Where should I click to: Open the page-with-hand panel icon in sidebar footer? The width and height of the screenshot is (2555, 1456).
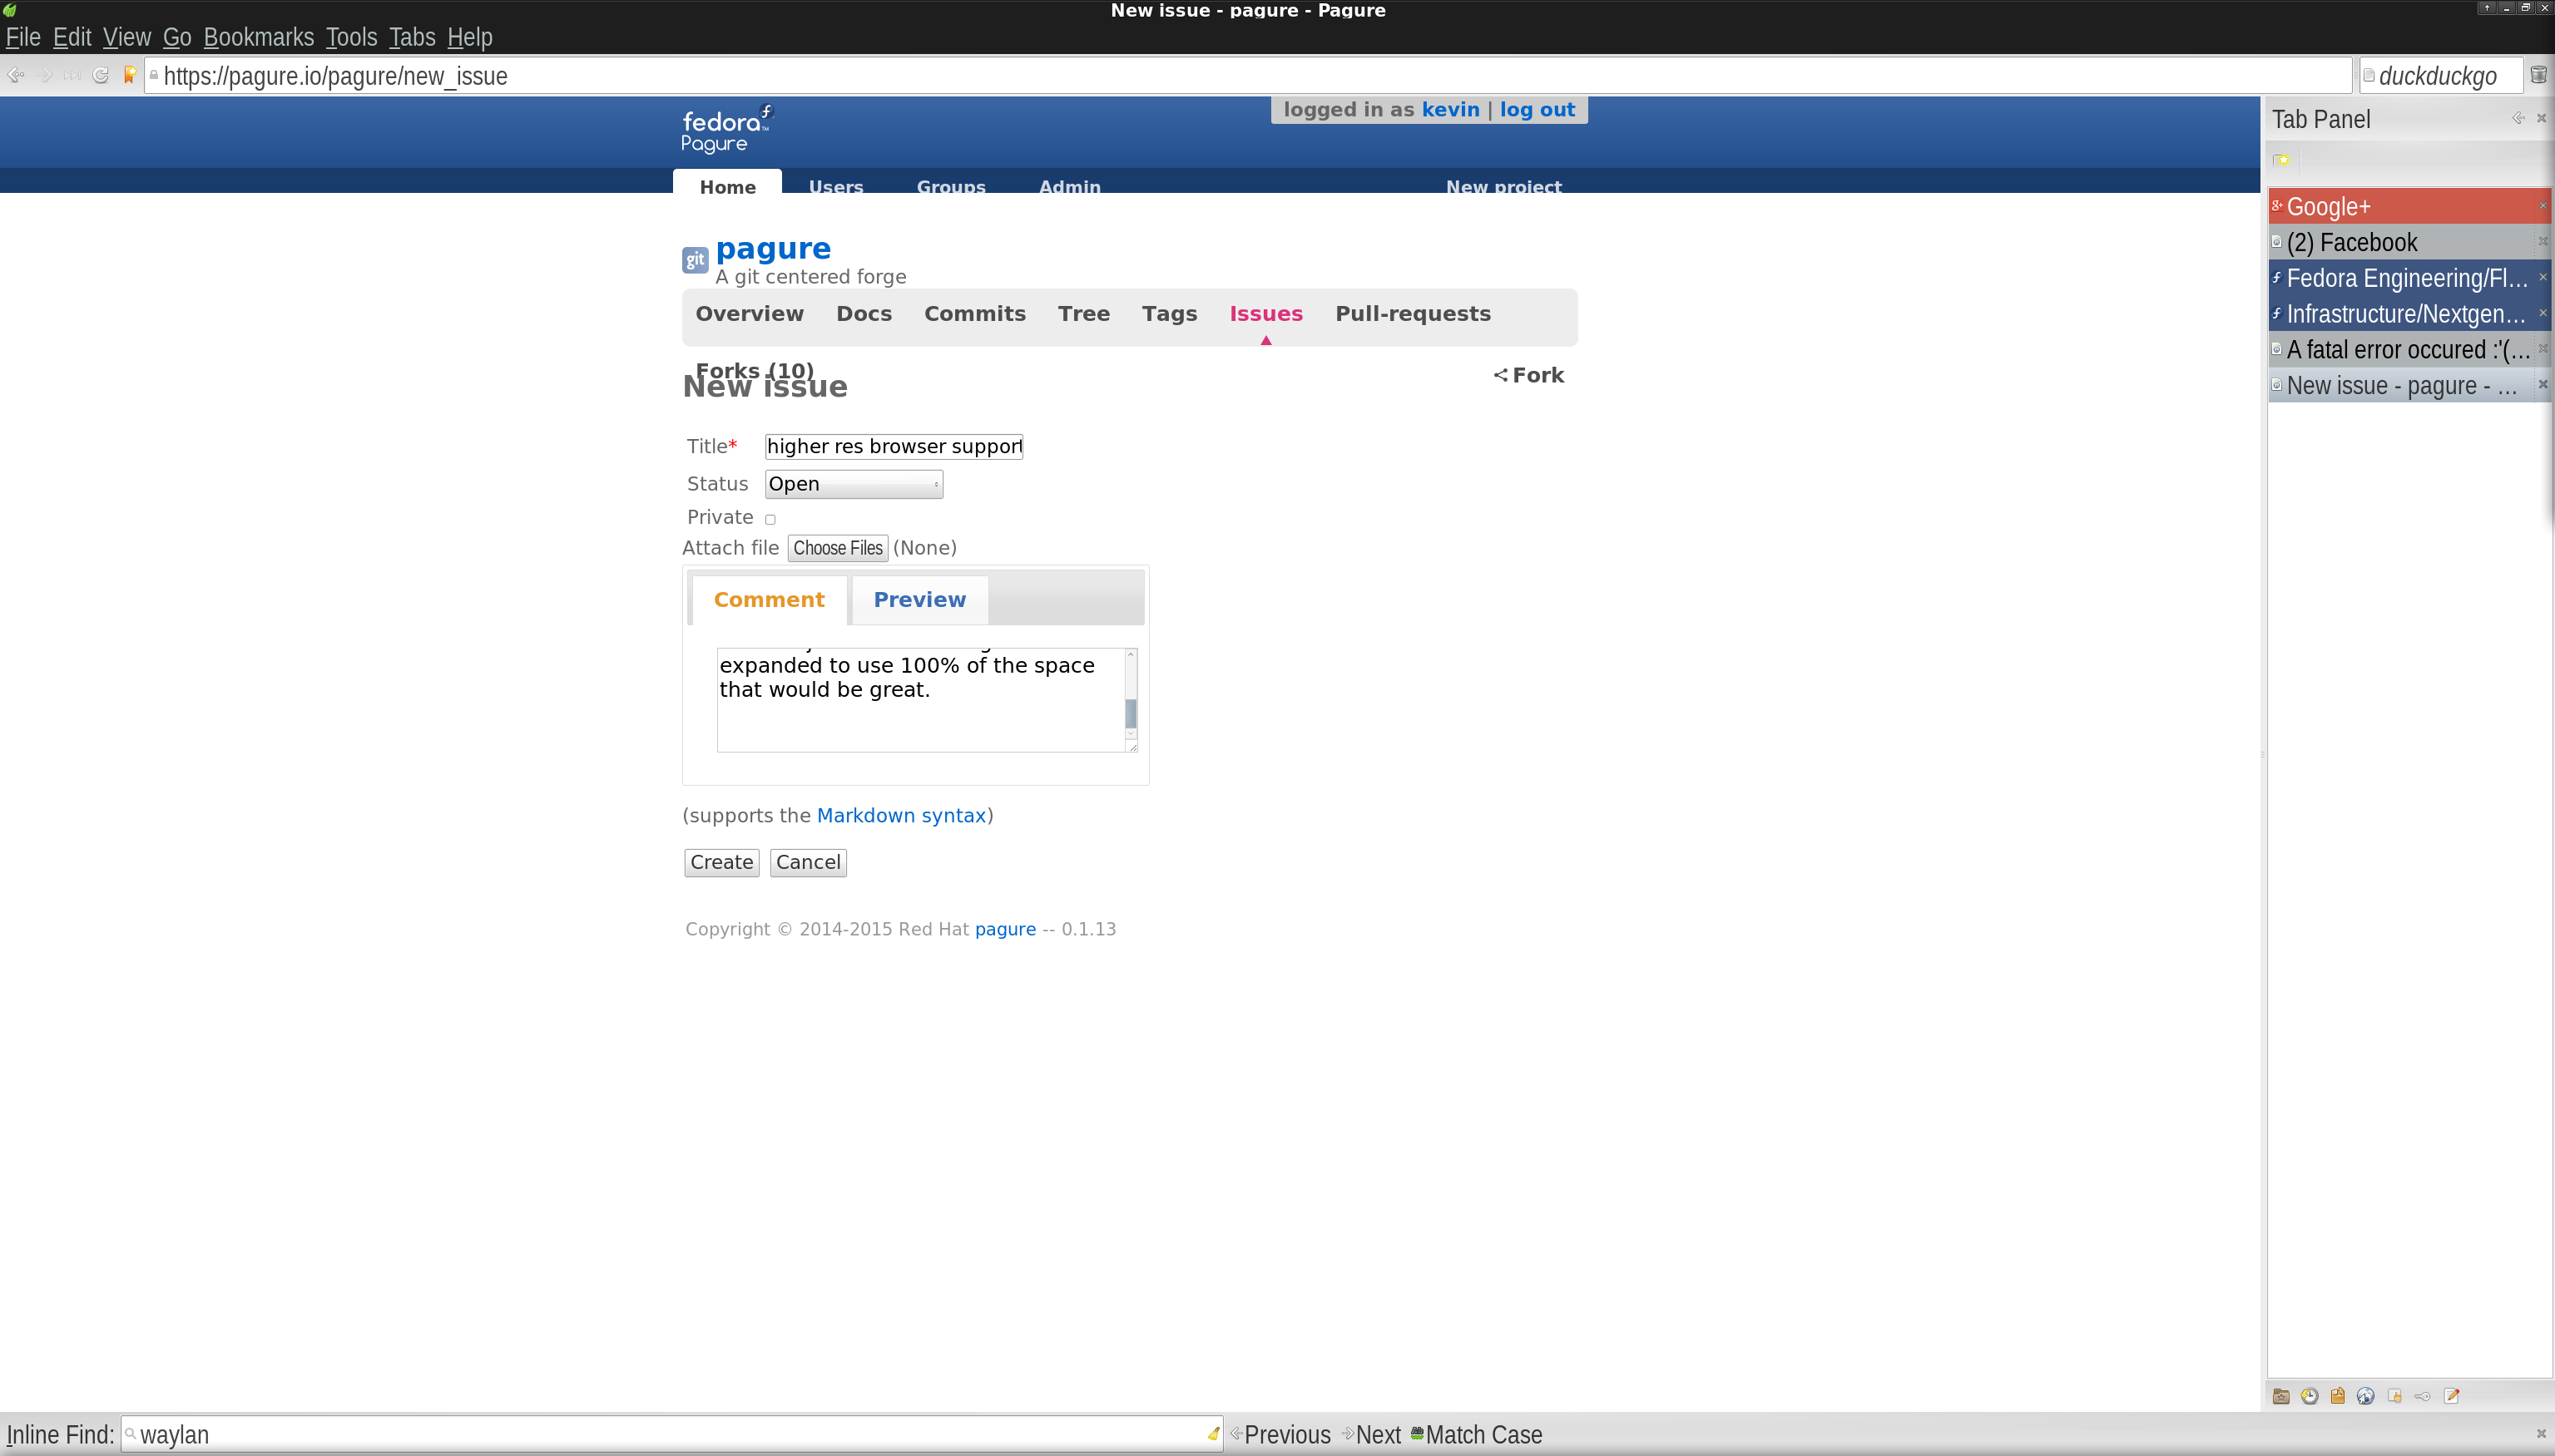pyautogui.click(x=2394, y=1396)
